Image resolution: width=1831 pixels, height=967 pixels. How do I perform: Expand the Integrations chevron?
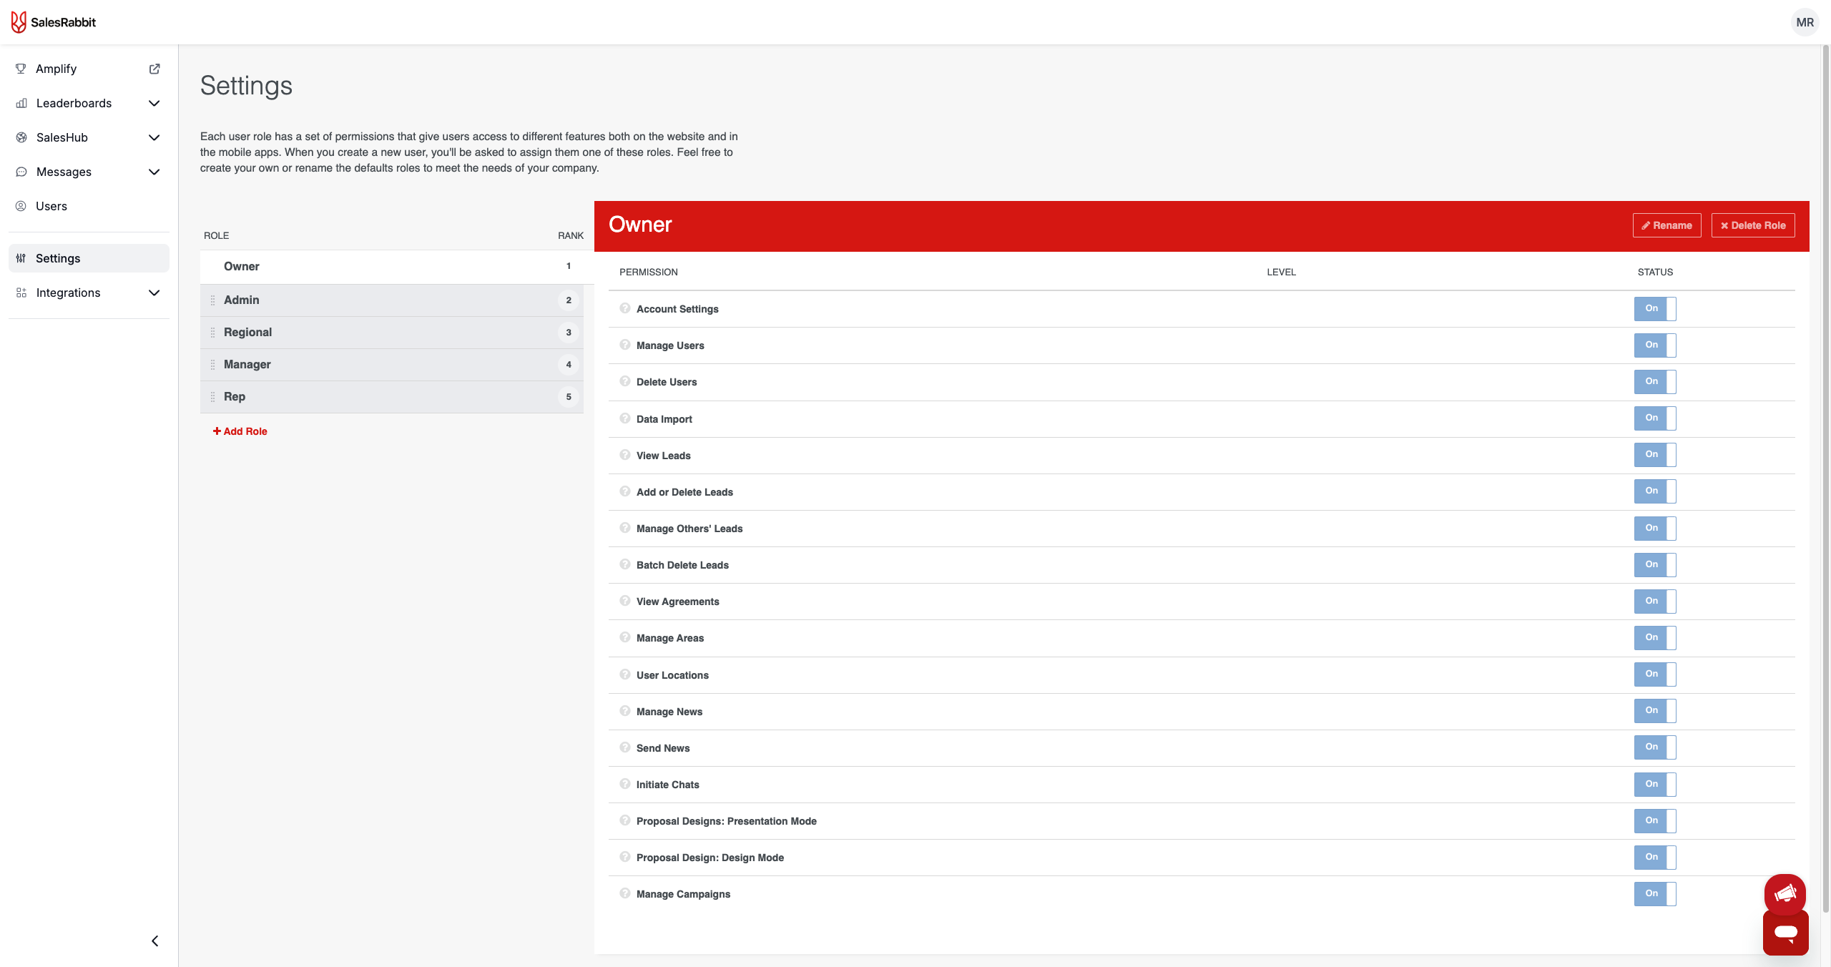[154, 293]
